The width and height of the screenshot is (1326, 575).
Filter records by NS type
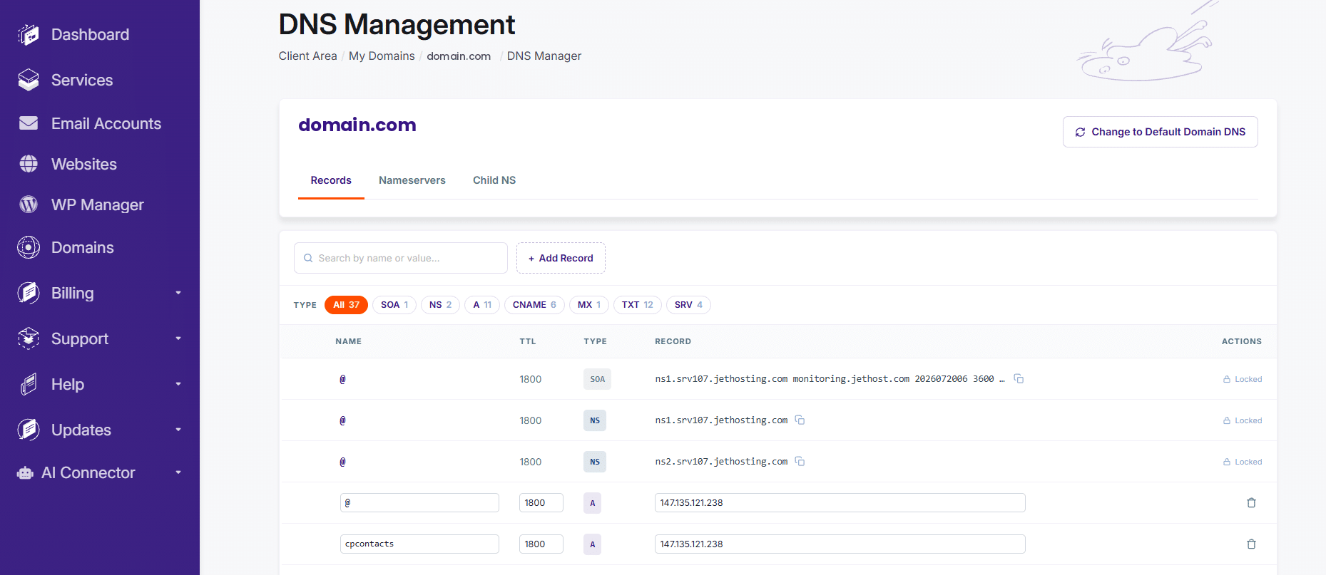440,305
